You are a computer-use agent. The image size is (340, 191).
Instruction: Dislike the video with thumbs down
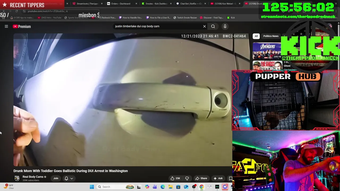(187, 178)
